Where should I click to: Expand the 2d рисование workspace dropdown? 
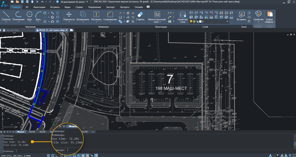pos(87,2)
